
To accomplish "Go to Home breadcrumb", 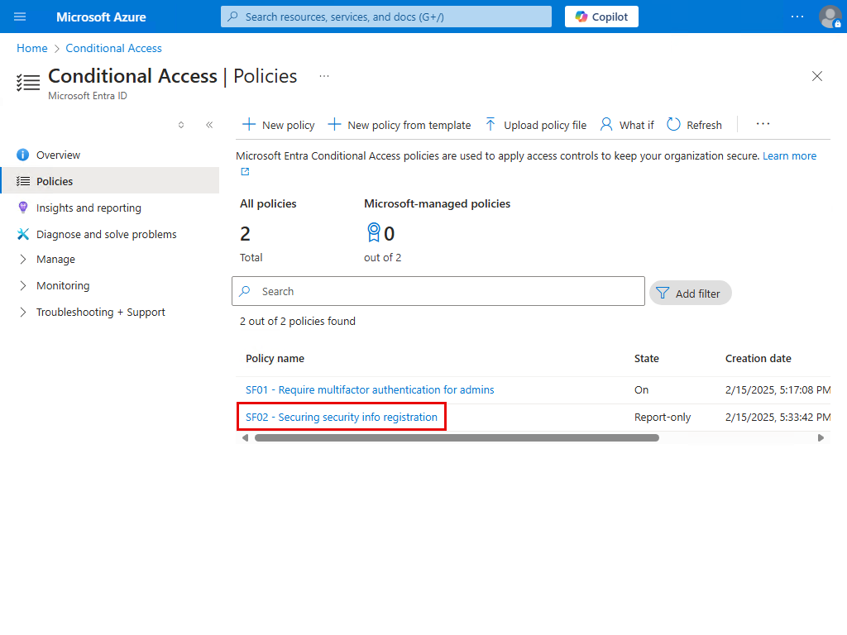I will coord(32,48).
